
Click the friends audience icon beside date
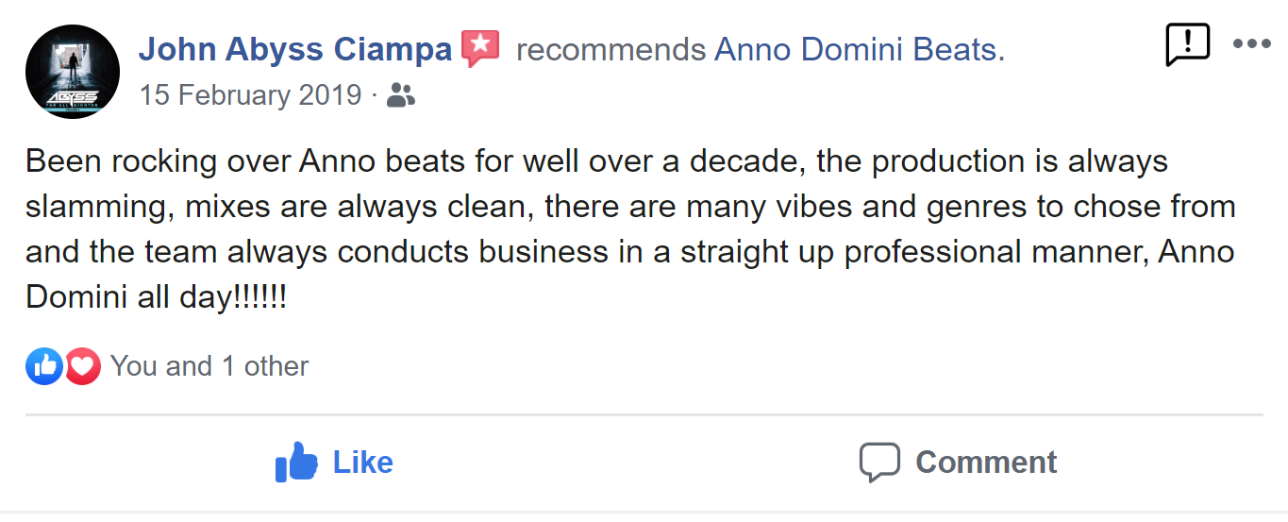pos(401,95)
